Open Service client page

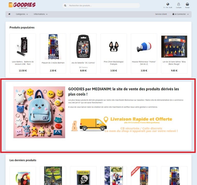pyautogui.click(x=161, y=14)
